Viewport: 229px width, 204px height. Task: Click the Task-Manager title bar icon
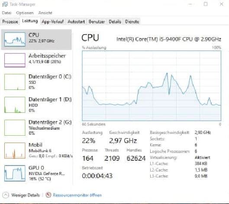tap(5, 4)
